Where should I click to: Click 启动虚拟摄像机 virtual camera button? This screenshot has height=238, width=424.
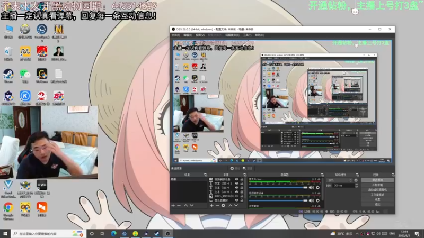[x=377, y=190]
